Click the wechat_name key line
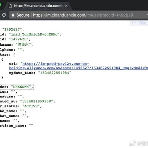The width and height of the screenshot is (148, 148). 14,116
